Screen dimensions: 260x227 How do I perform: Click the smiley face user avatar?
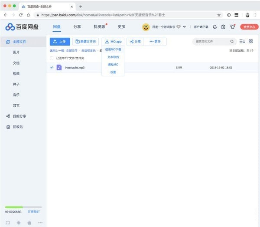pyautogui.click(x=146, y=27)
